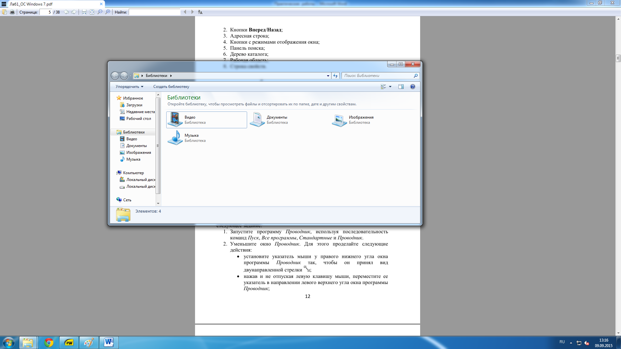Screen dimensions: 621x349
Task: Open SumatraPDF hamburger menu
Action: tap(4, 4)
